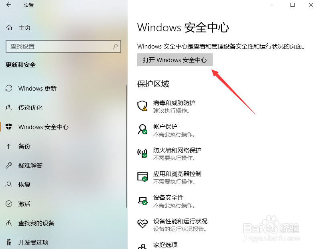
Task: Click the sidebar vertical scrollbar
Action: tap(126, 146)
